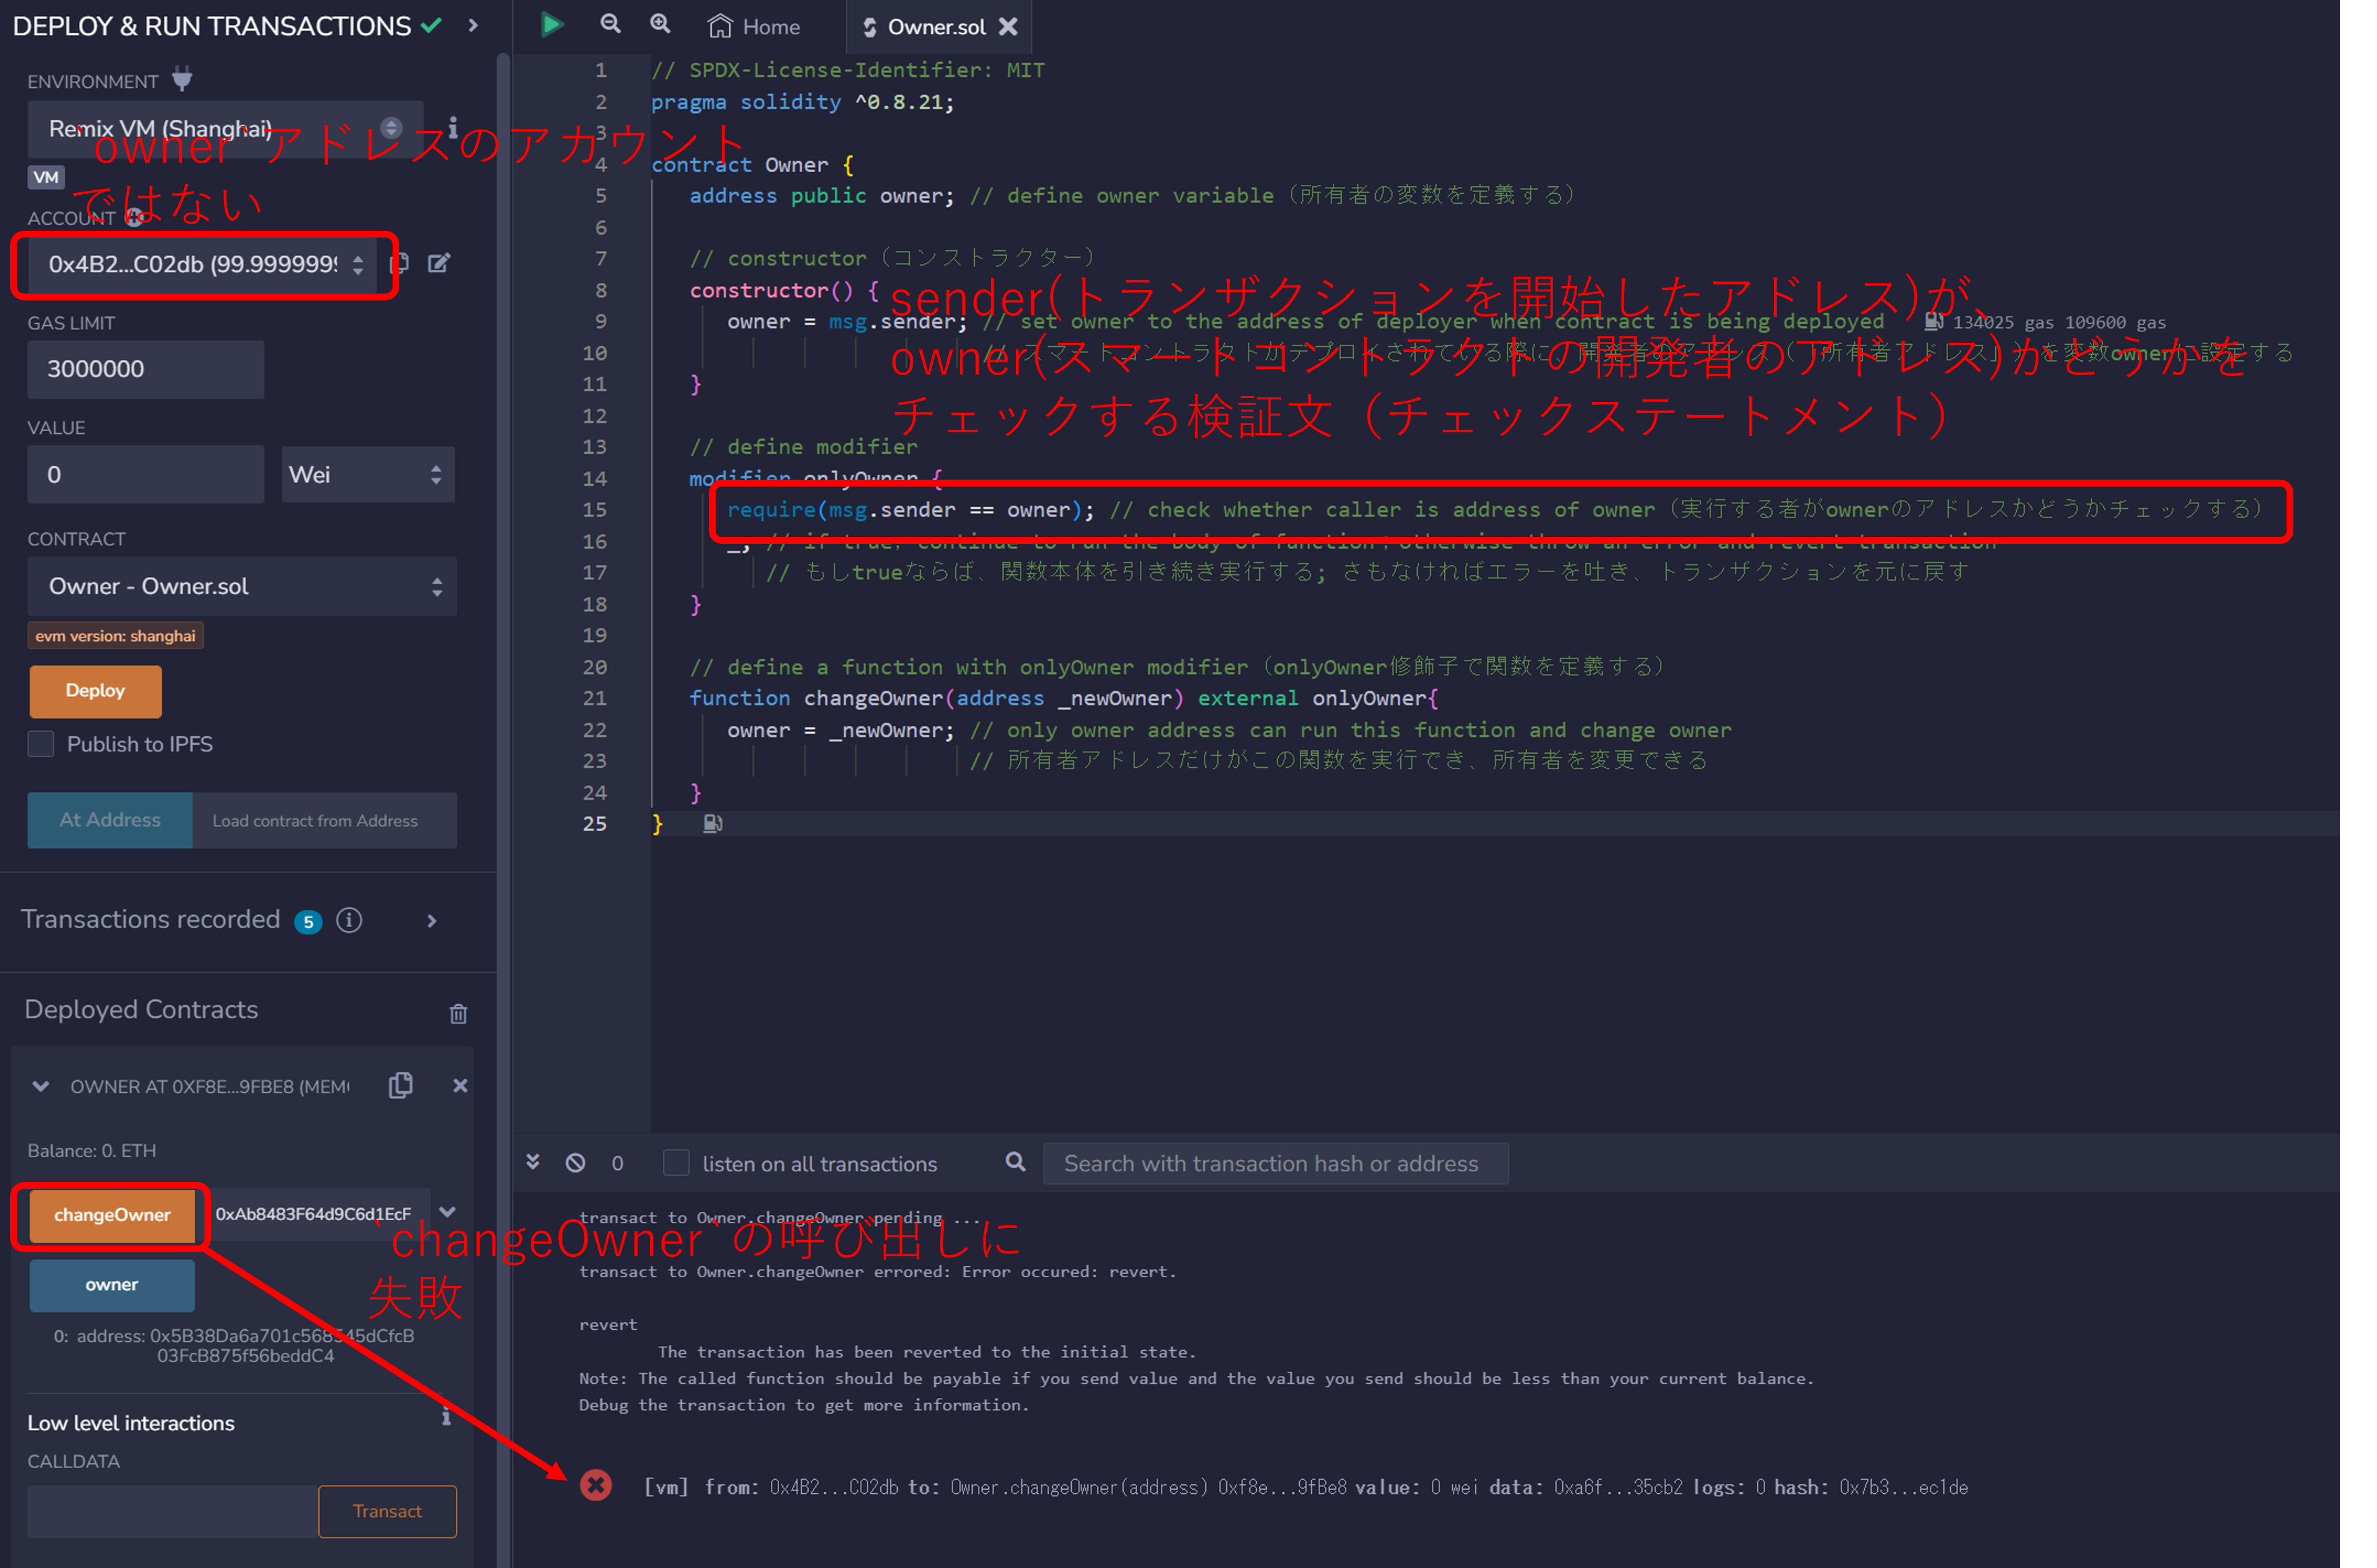Image resolution: width=2377 pixels, height=1568 pixels.
Task: Close the Owner.sol tab
Action: tap(1008, 27)
